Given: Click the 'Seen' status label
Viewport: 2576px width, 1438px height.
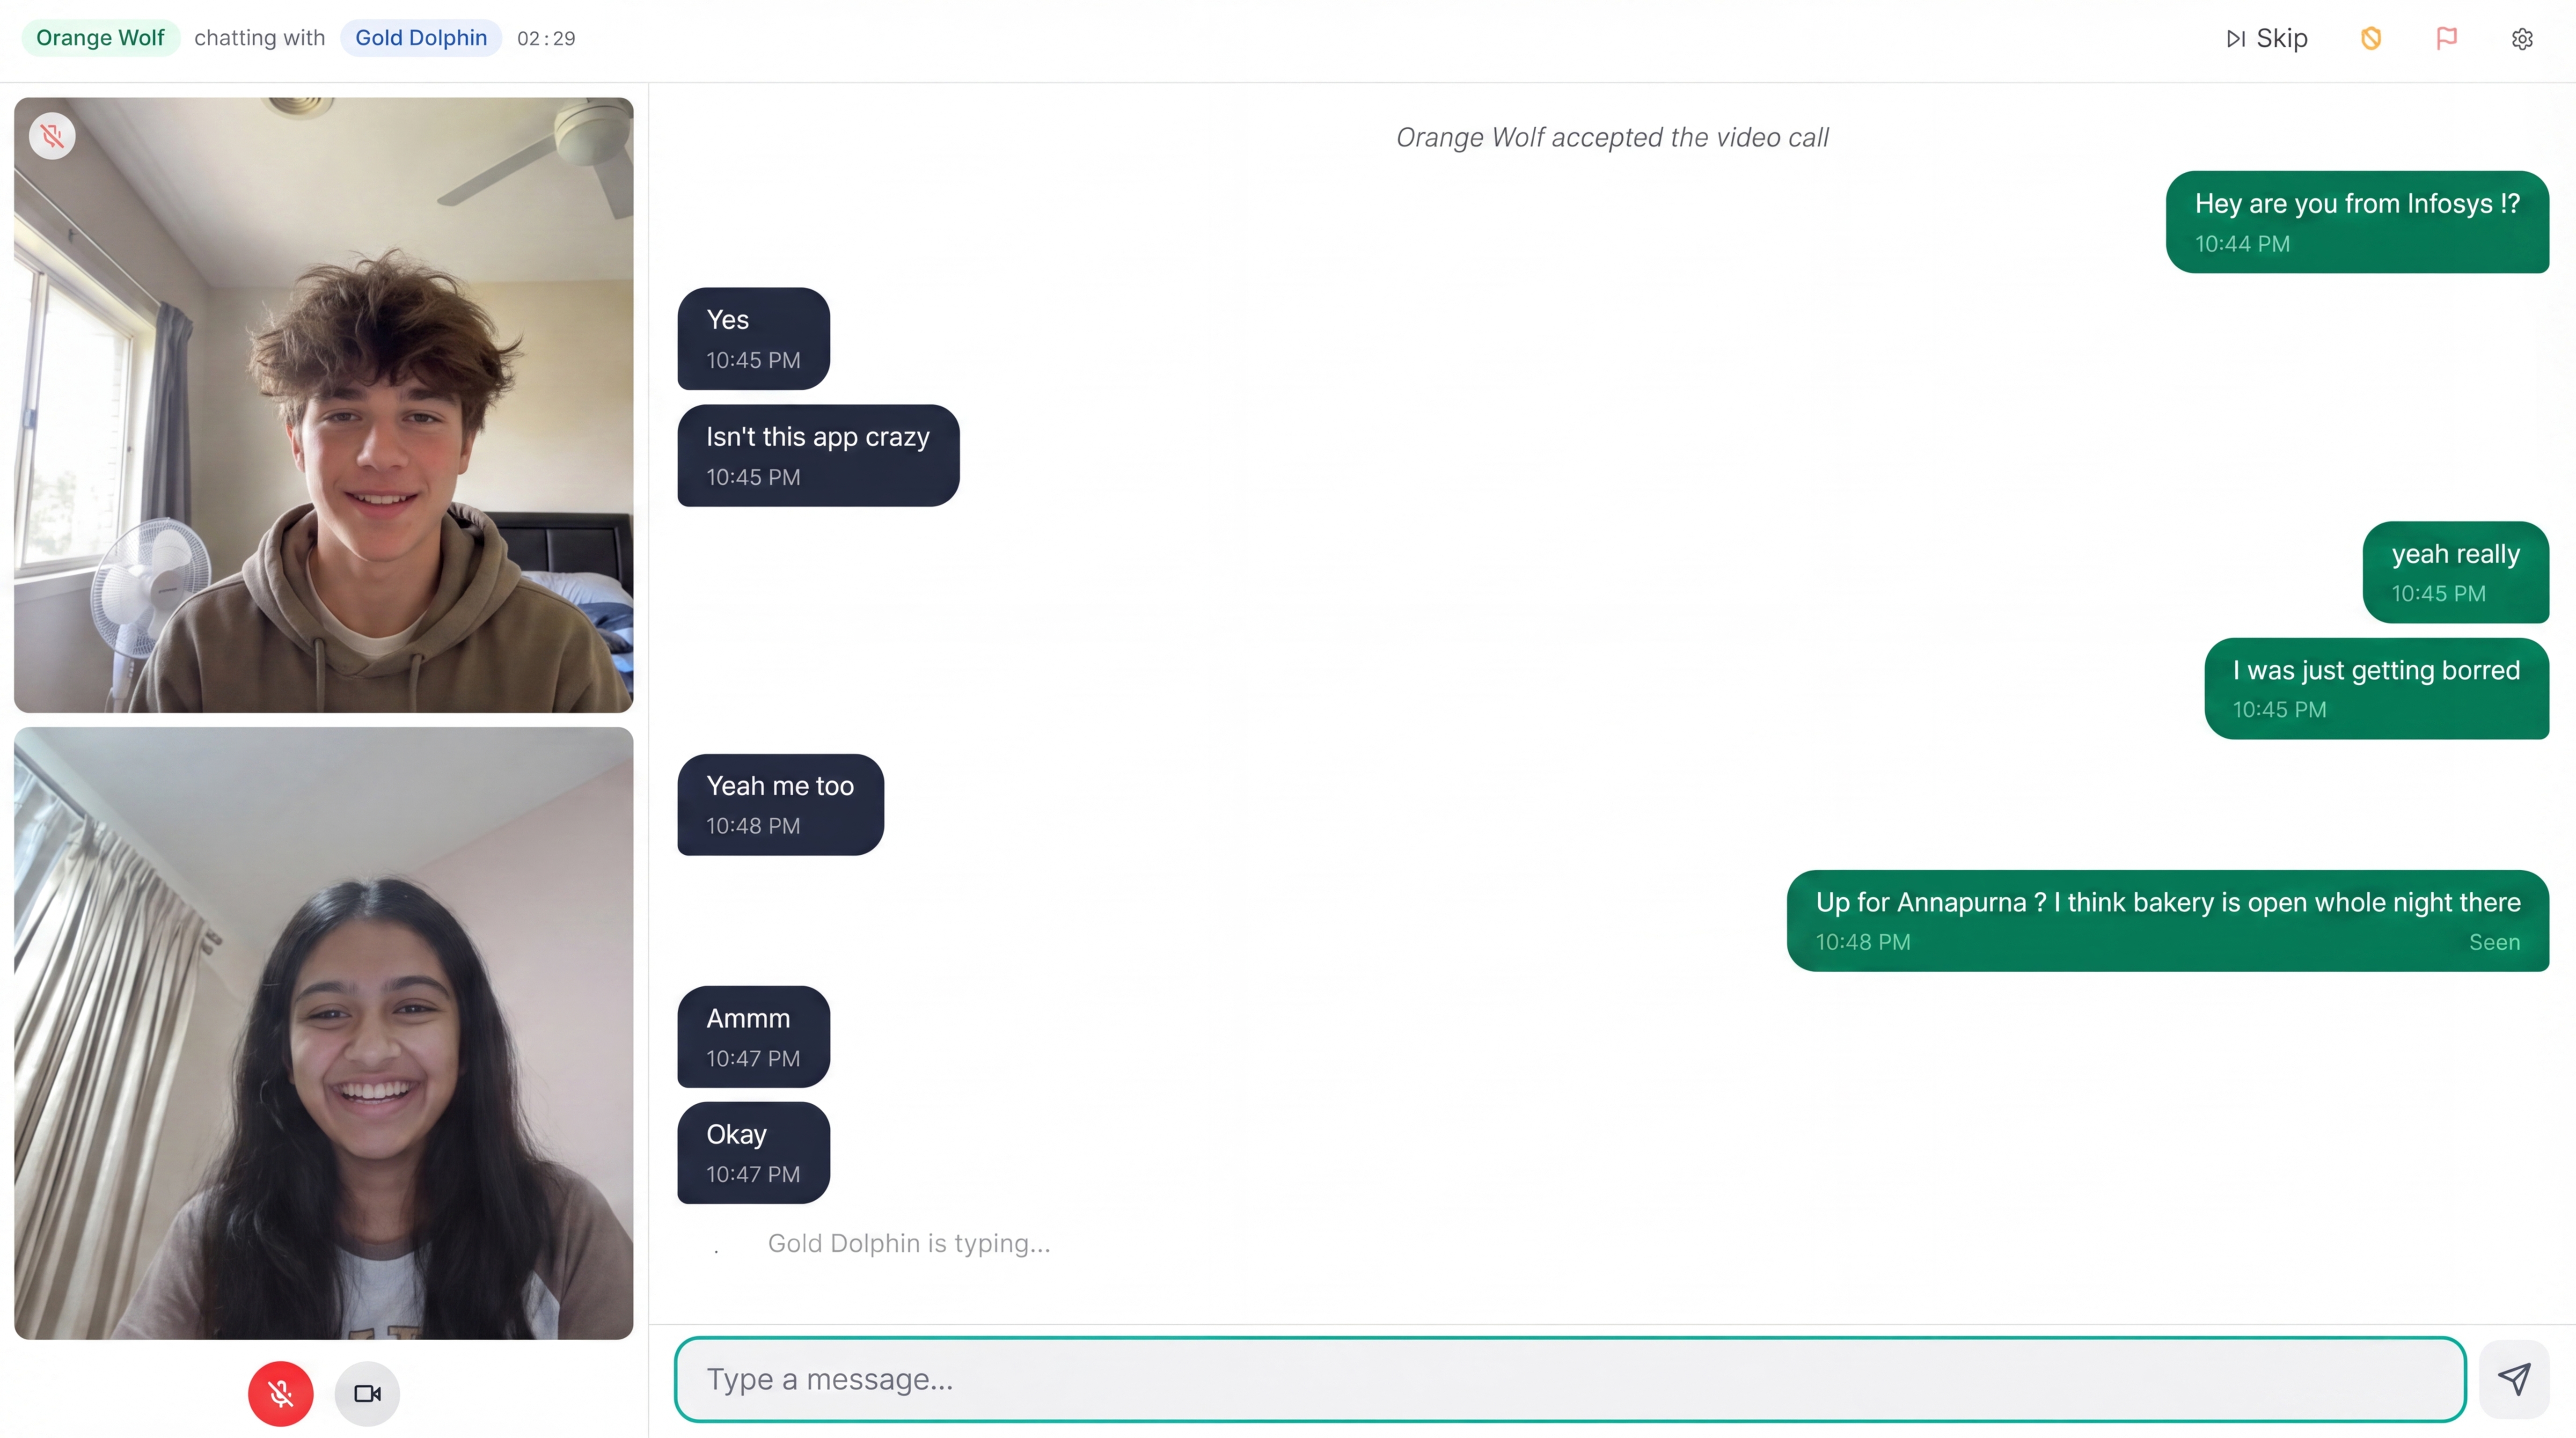Looking at the screenshot, I should pos(2494,942).
